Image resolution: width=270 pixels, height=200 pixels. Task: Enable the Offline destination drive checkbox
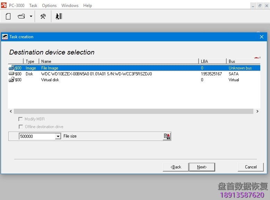pos(21,127)
